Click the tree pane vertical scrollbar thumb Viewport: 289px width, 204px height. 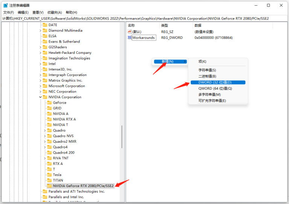[122, 137]
